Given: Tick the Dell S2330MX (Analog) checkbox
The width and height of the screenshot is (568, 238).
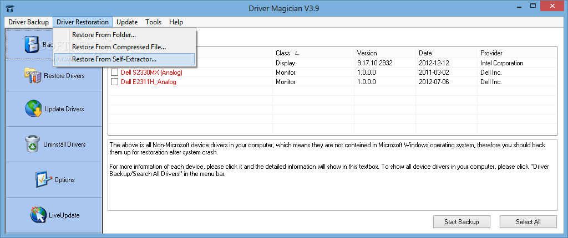Looking at the screenshot, I should coord(114,73).
